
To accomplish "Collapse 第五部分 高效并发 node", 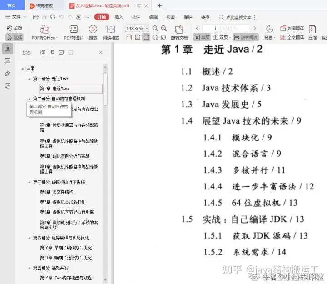I will coord(30,268).
